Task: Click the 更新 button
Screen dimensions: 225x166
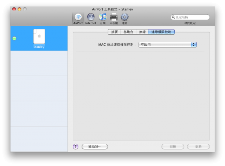Action: click(x=198, y=146)
